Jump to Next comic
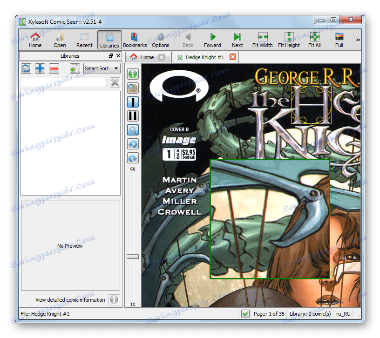Screen dimensions: 380x338 click(237, 40)
